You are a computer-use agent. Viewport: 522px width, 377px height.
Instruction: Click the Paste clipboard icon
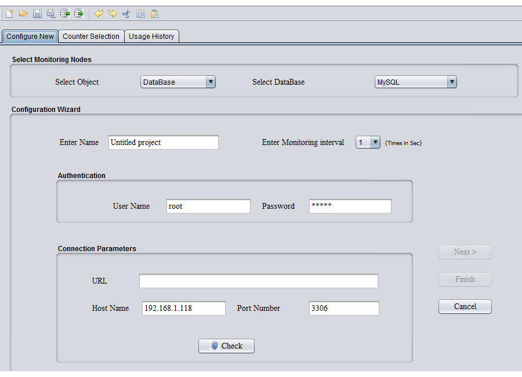[154, 13]
